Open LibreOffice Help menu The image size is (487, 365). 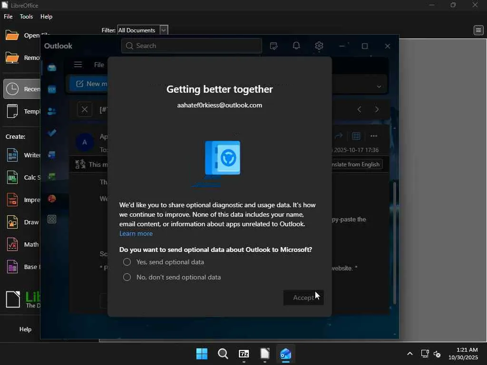[46, 17]
